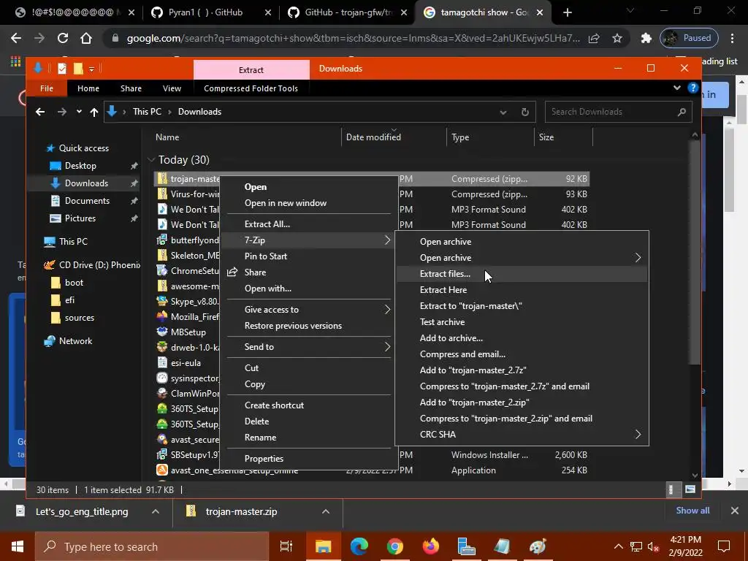Open recent locations dropdown arrow
Screen dimensions: 748x561
click(x=79, y=112)
